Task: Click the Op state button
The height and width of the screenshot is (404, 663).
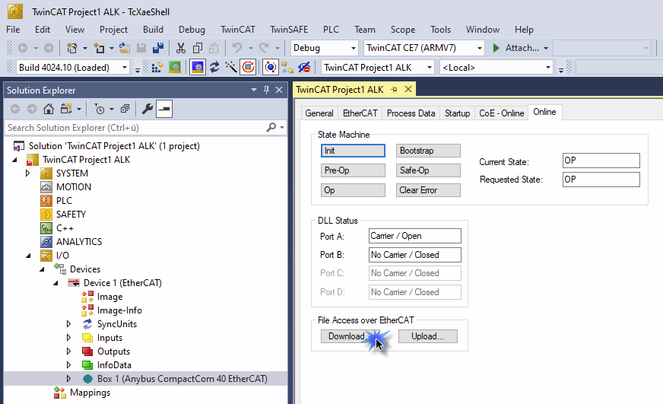Action: coord(353,190)
